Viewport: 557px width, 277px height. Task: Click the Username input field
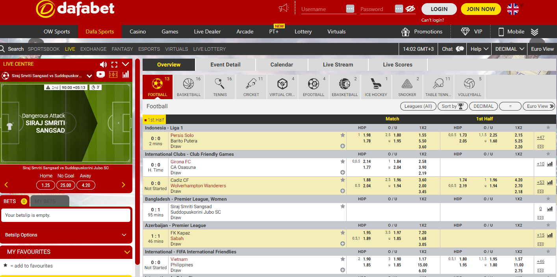coord(322,9)
